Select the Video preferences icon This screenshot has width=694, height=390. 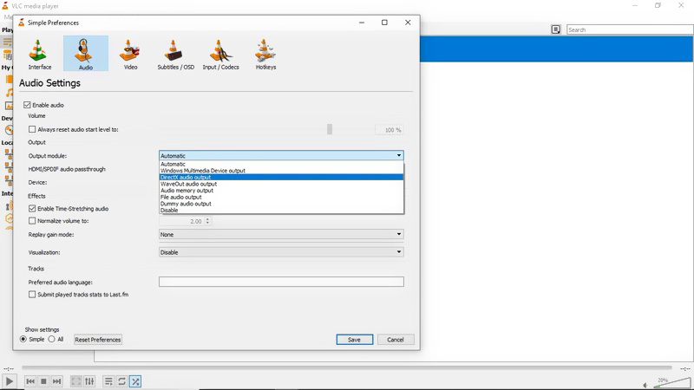[x=130, y=54]
